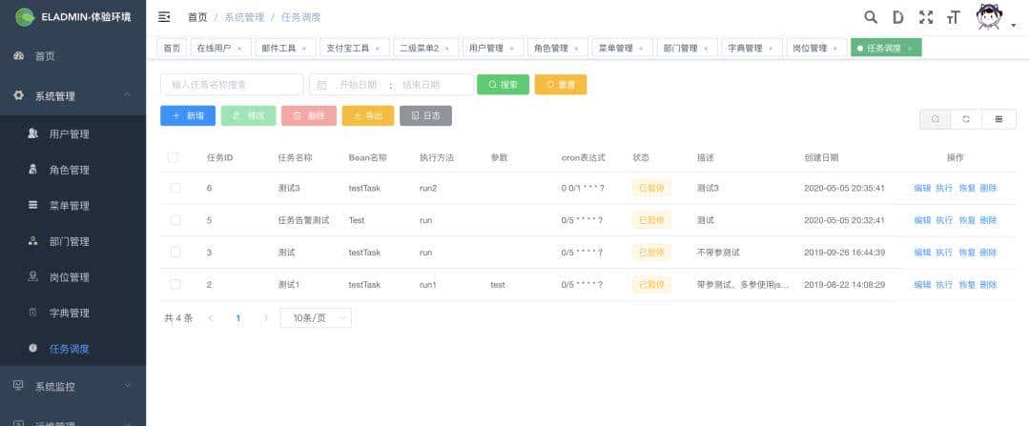Screen dimensions: 1030x426
Task: Expand the 系统监控 sidebar menu arrow
Action: click(128, 386)
